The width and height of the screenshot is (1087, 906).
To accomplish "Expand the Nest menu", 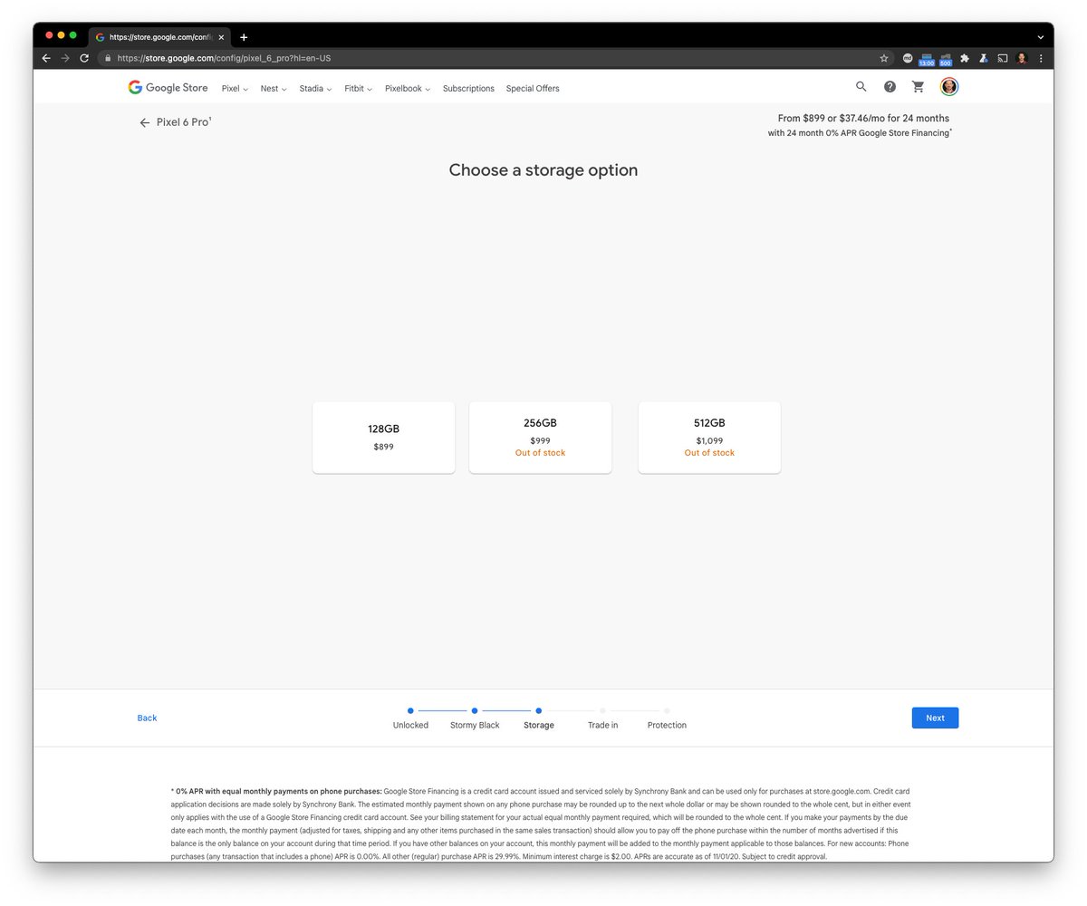I will pos(274,89).
